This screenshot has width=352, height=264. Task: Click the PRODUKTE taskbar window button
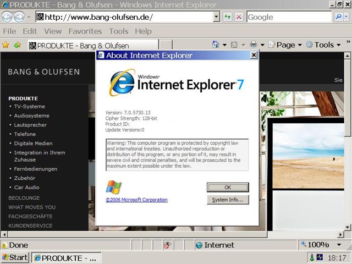tap(66, 258)
